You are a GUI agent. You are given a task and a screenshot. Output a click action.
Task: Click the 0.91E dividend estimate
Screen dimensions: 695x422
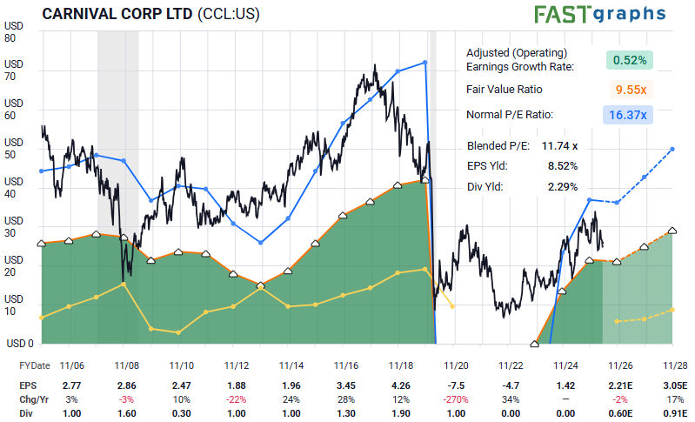676,413
